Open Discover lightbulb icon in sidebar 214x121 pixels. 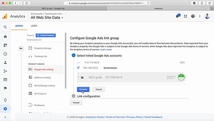(5, 100)
